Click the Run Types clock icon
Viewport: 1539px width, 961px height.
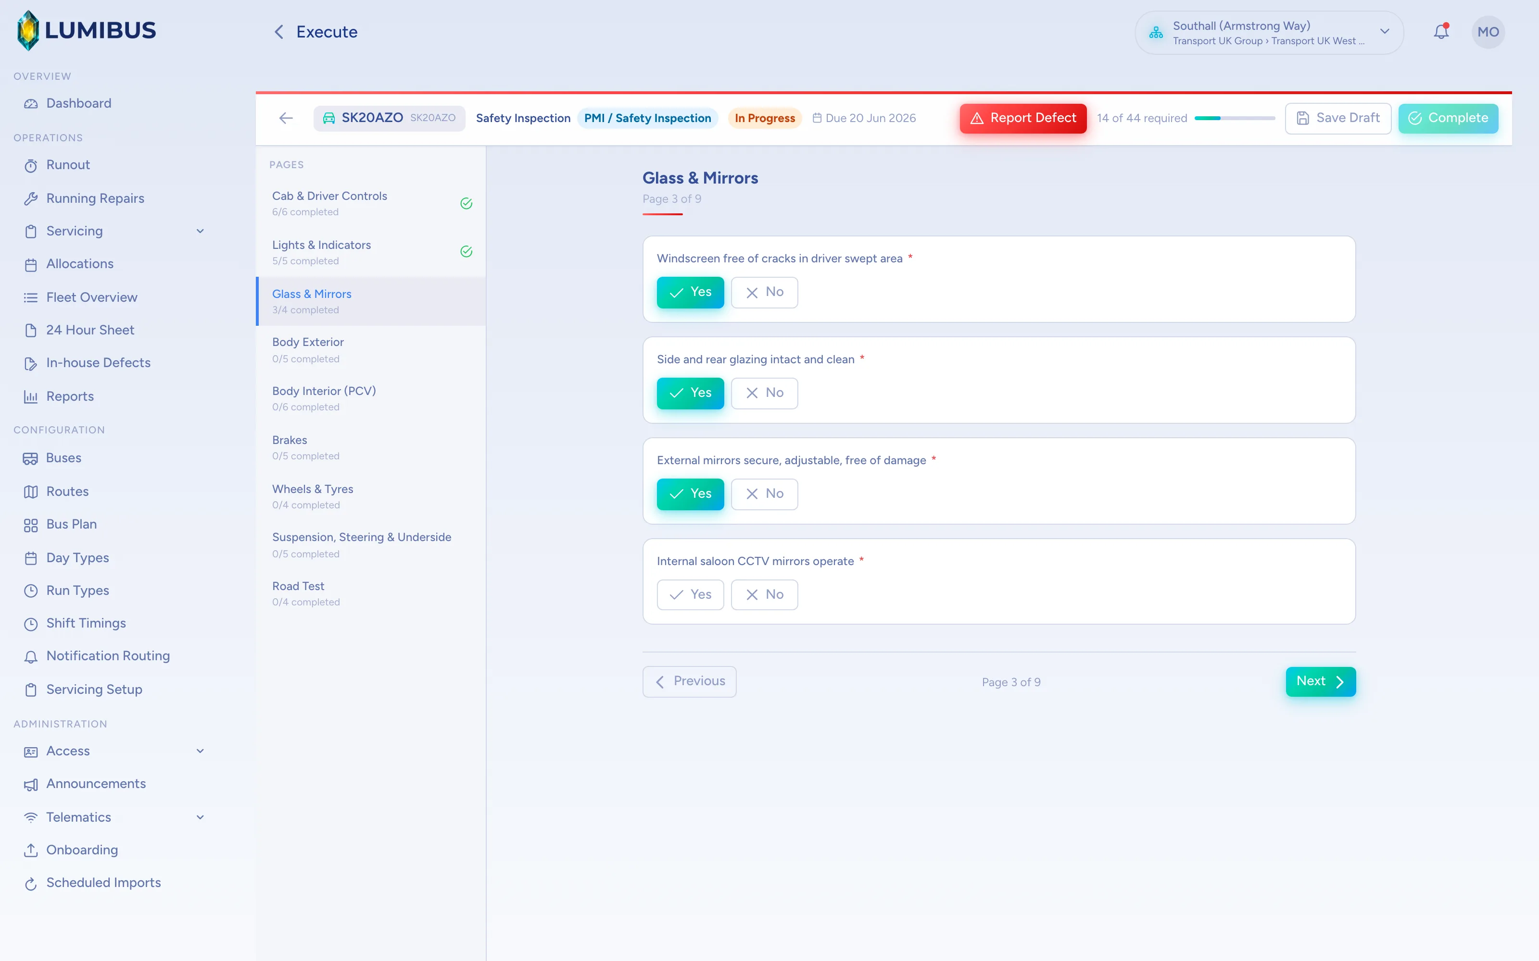click(30, 591)
